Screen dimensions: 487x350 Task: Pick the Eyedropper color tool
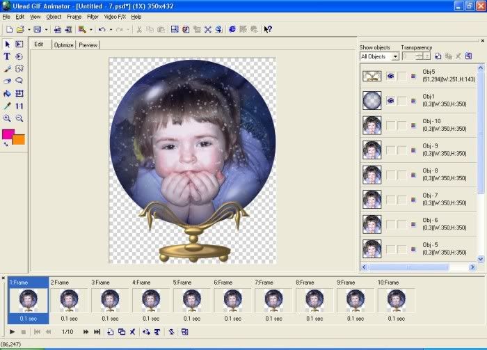(x=7, y=106)
